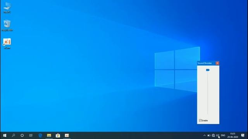This screenshot has width=248, height=139.
Task: Open the Windows Start menu
Action: (x=5, y=136)
